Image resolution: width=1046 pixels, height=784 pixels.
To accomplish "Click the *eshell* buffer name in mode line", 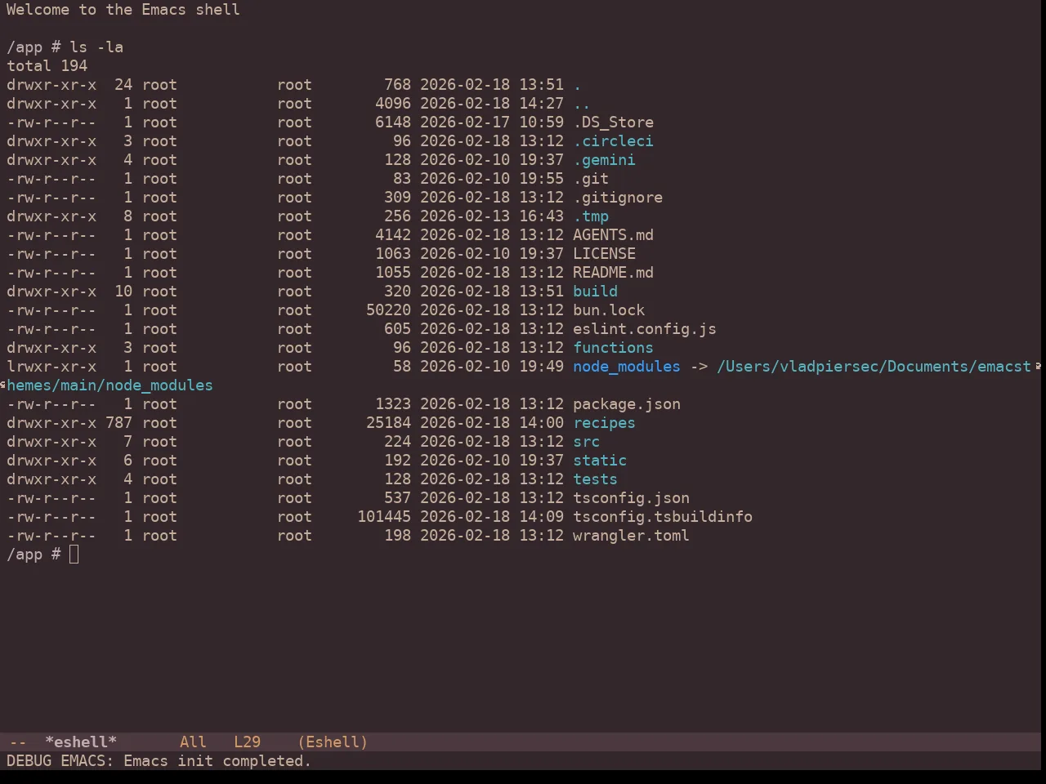I will click(81, 742).
